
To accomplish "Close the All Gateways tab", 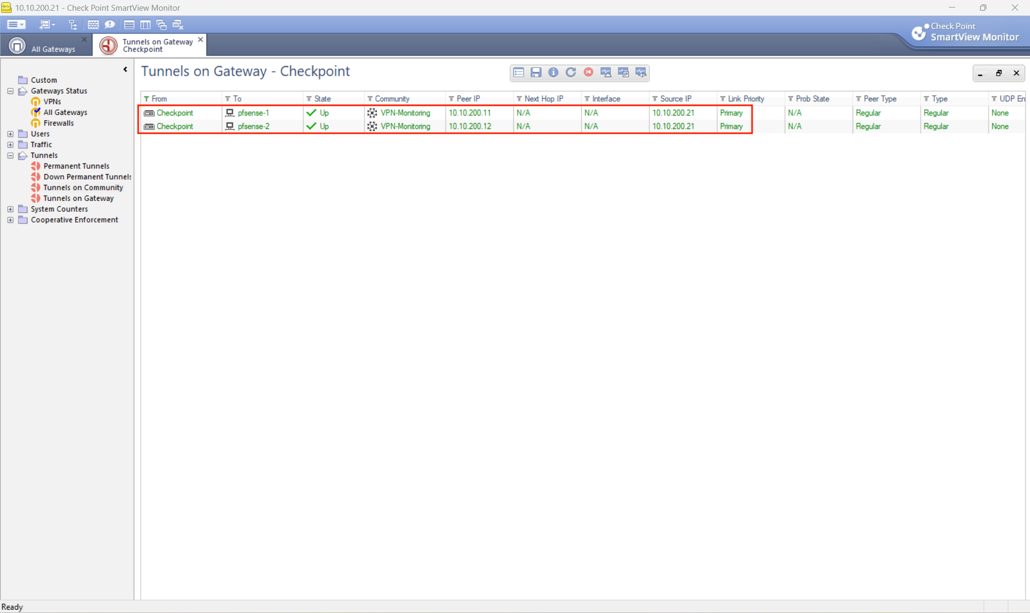I will 84,40.
